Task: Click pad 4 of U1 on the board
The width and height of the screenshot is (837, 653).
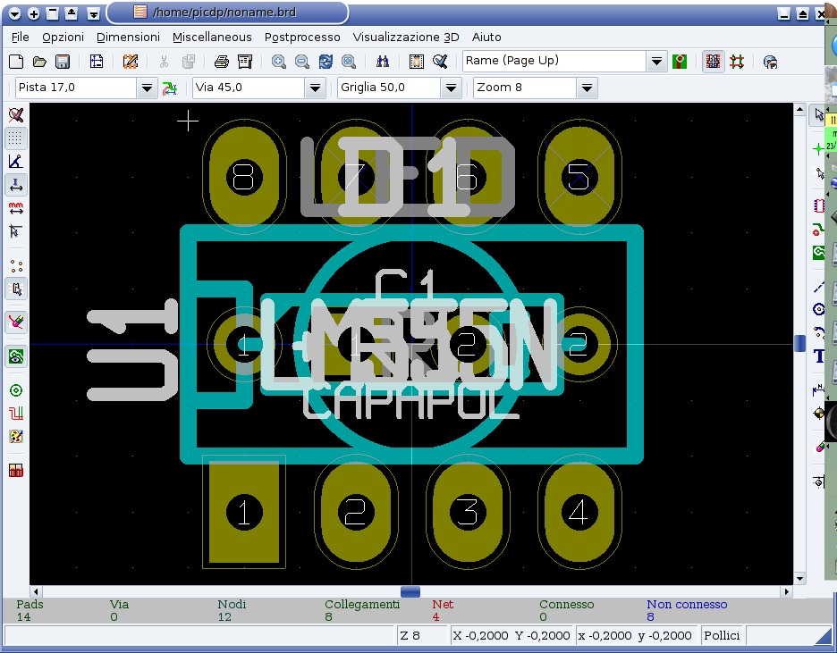Action: [x=579, y=512]
